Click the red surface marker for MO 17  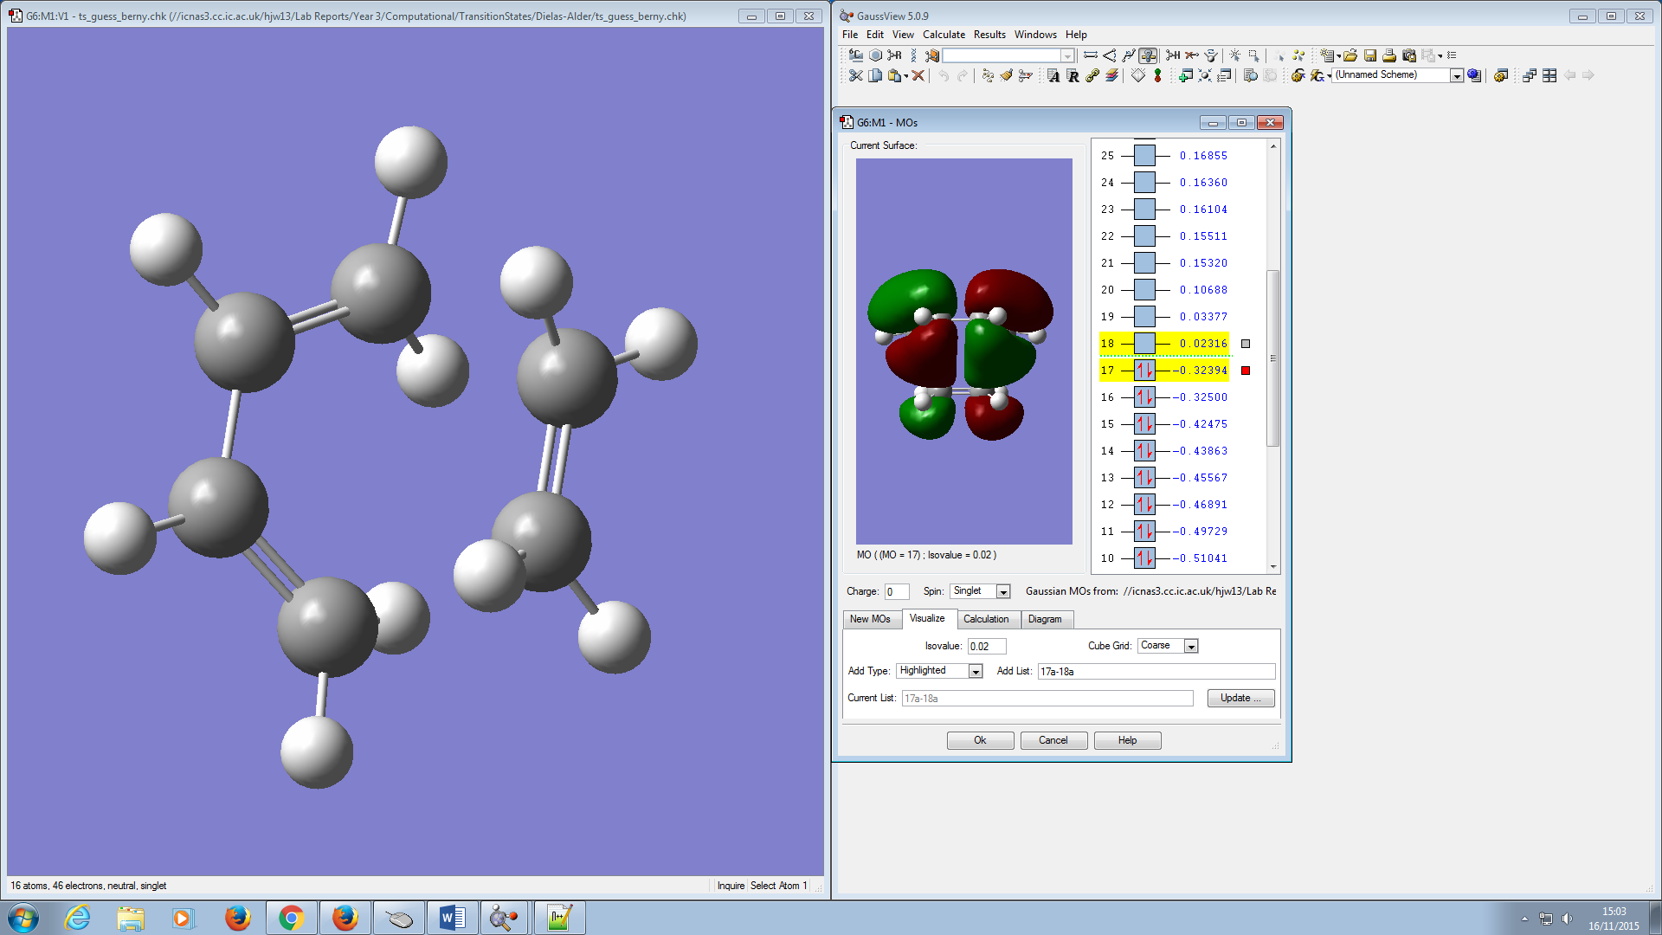point(1246,371)
